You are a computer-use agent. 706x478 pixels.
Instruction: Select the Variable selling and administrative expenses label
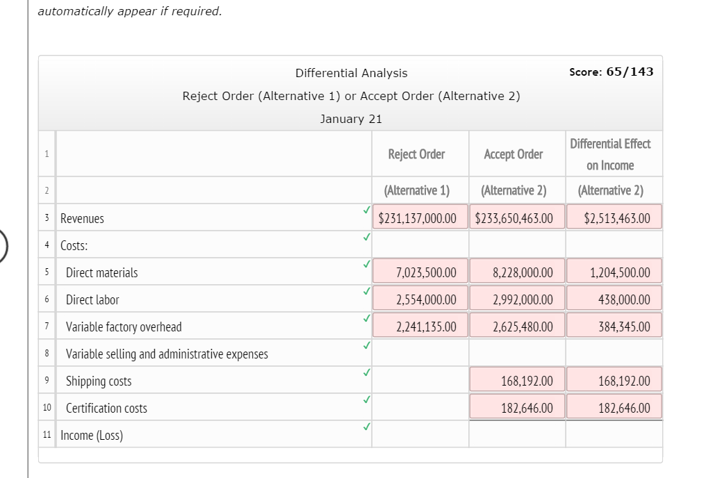pos(167,354)
